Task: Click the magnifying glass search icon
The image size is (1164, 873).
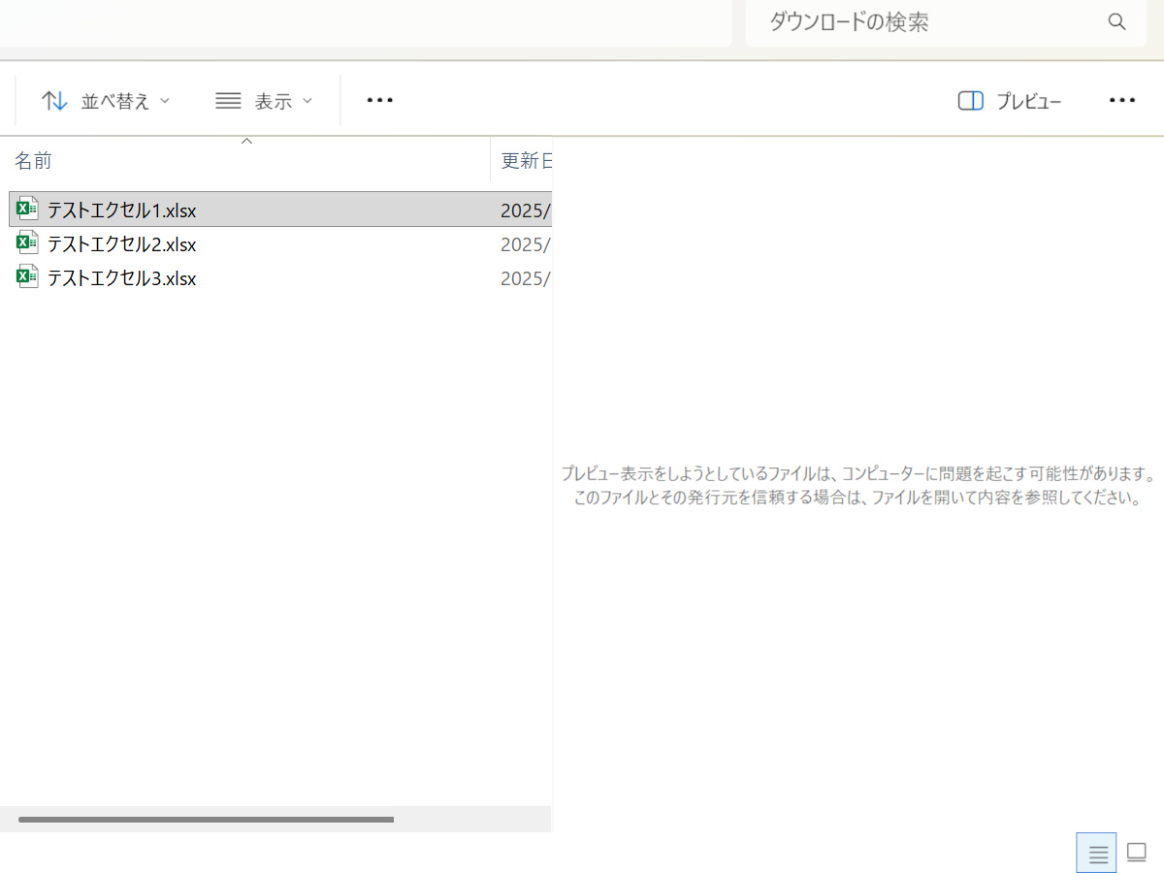Action: [1116, 22]
